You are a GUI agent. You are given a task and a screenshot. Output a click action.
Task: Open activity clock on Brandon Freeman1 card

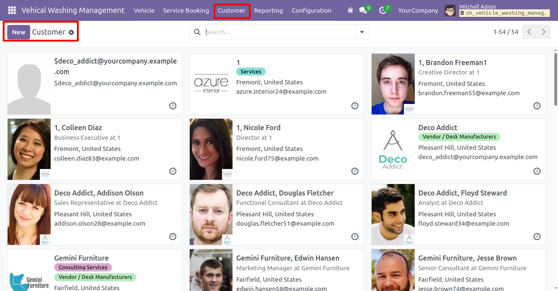click(537, 106)
